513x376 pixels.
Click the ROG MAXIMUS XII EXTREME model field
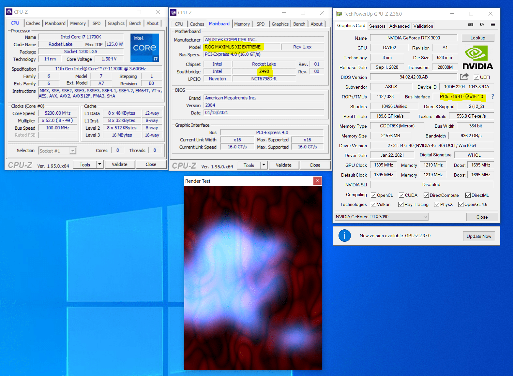pos(242,47)
